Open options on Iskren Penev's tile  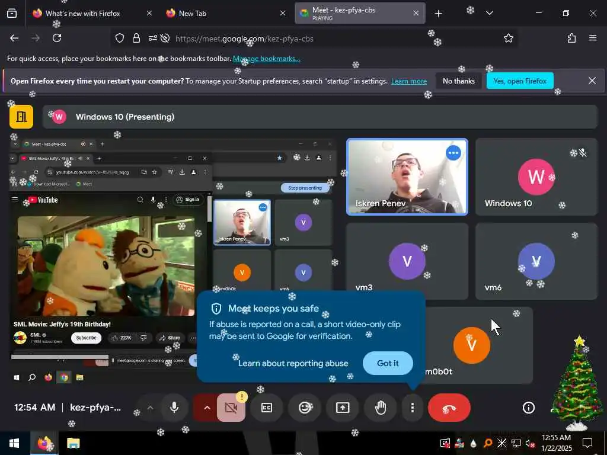tap(453, 153)
